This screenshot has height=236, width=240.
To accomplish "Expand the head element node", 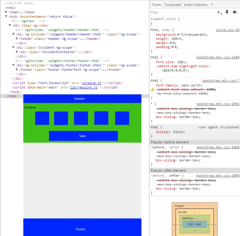I will 6,12.
